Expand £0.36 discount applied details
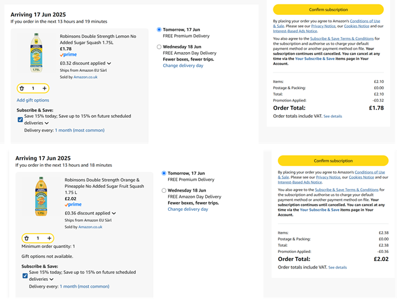The width and height of the screenshot is (403, 300). tap(114, 213)
